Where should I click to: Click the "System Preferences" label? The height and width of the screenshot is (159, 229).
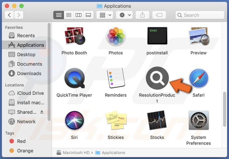[199, 140]
